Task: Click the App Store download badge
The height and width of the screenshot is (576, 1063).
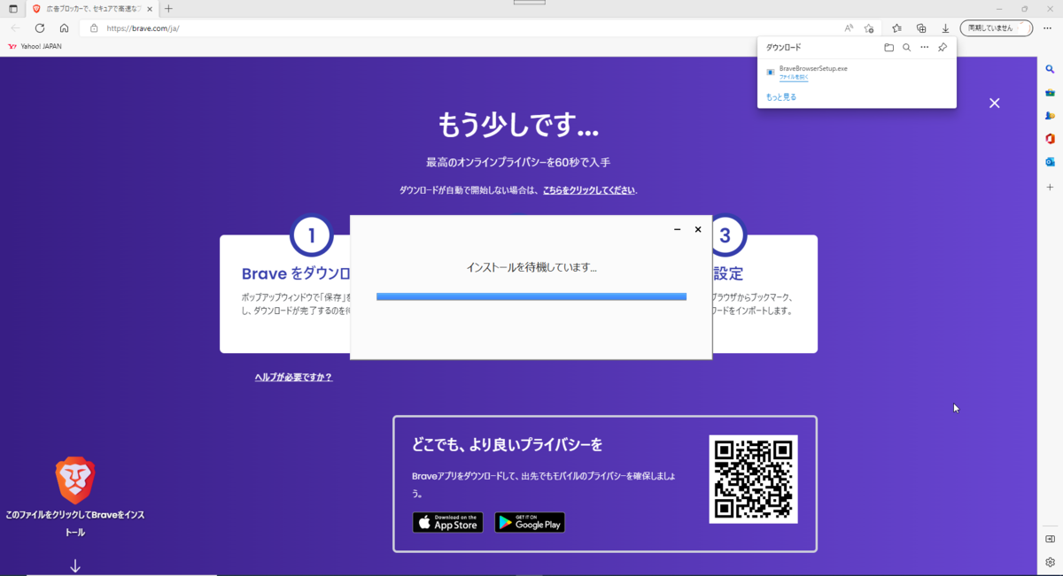Action: pyautogui.click(x=447, y=522)
